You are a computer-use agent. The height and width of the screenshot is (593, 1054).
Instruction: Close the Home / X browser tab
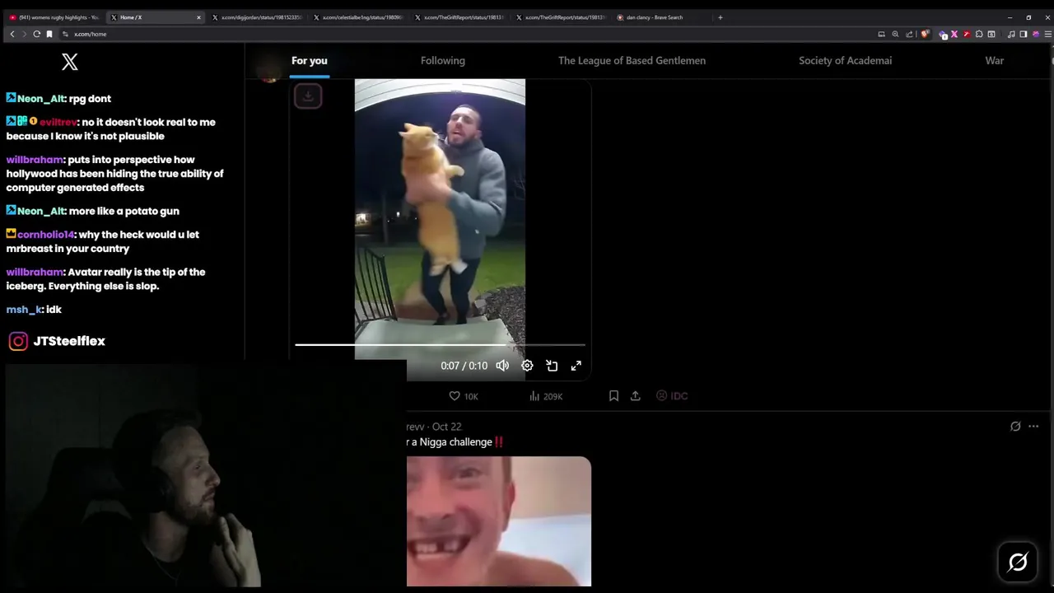(198, 17)
